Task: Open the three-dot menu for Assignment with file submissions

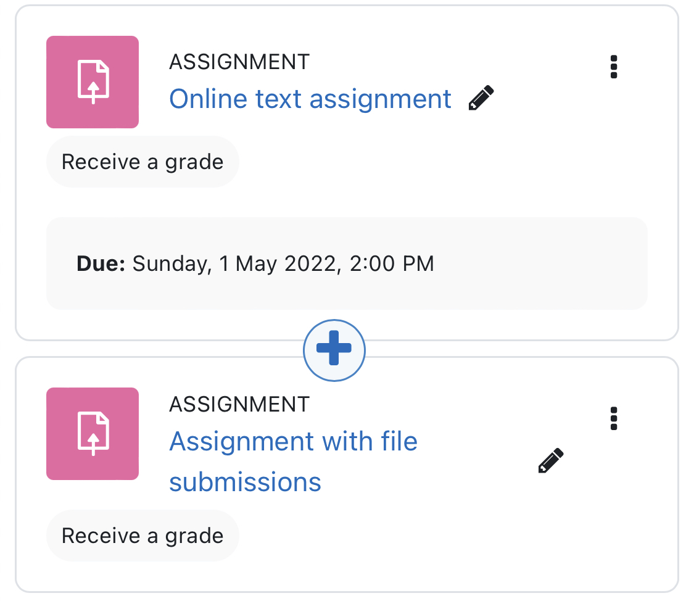Action: [613, 419]
